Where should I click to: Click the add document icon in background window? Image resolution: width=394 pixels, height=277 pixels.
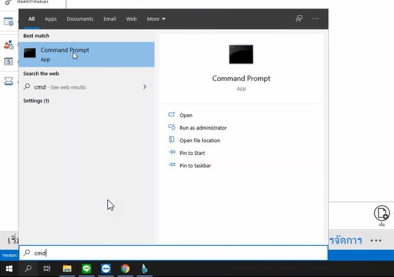point(382,213)
